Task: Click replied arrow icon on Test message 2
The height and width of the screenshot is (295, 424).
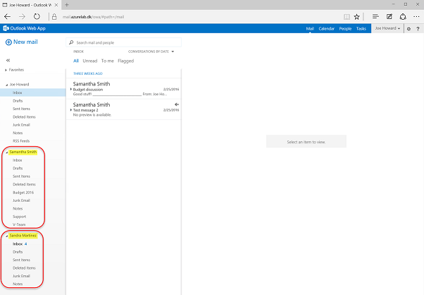Action: tap(177, 104)
